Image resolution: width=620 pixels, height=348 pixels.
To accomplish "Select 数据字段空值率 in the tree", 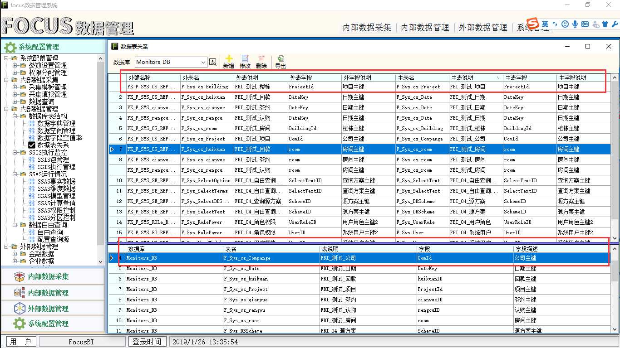I will click(x=59, y=138).
